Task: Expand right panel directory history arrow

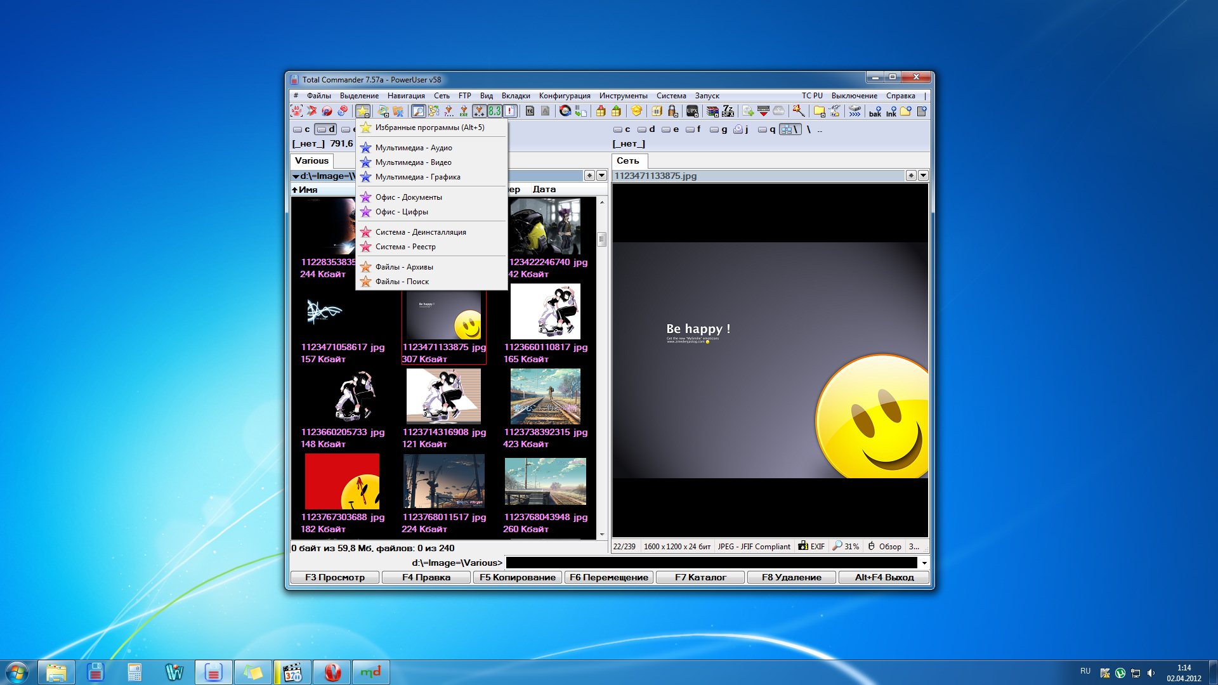Action: point(923,176)
